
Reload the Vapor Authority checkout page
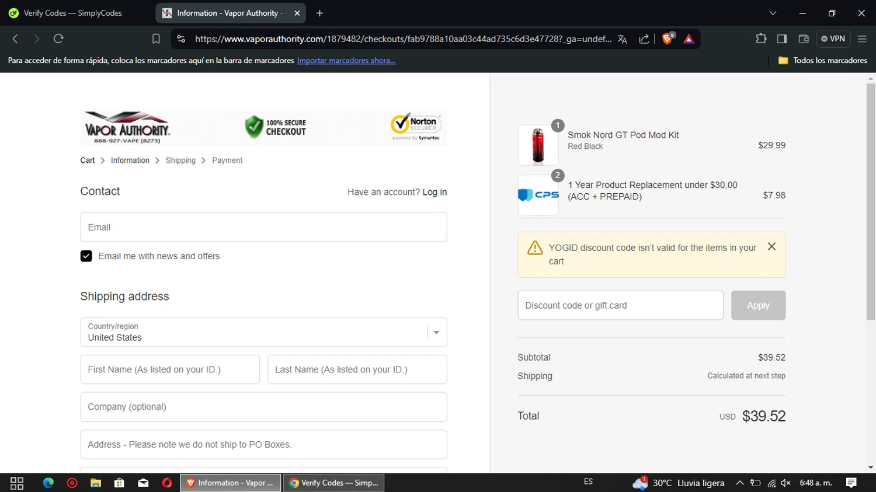(x=58, y=39)
